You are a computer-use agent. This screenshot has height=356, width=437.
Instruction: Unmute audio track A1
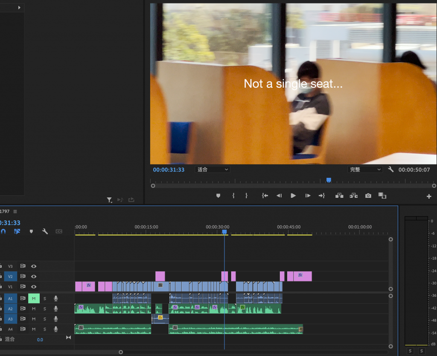34,298
